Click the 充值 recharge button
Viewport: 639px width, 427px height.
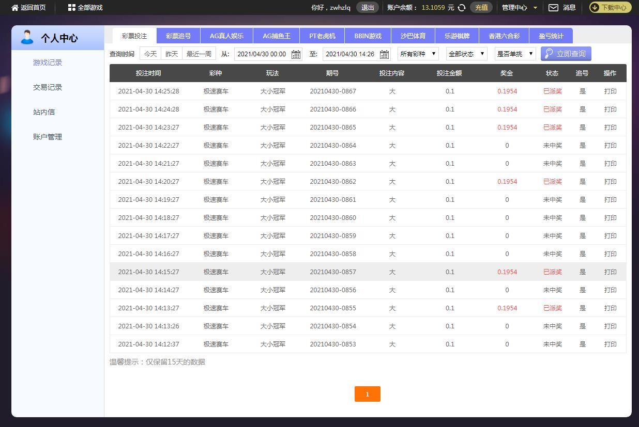tap(481, 8)
